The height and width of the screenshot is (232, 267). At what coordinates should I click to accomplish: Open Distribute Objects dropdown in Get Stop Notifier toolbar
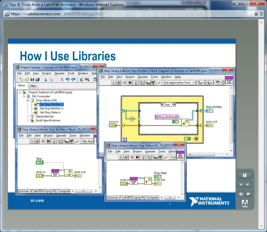click(x=209, y=83)
